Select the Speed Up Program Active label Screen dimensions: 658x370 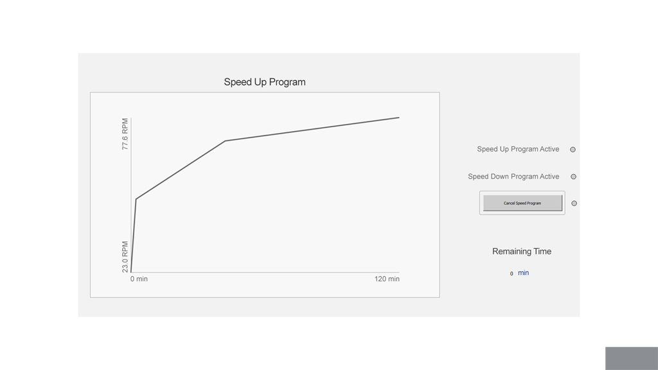click(518, 149)
